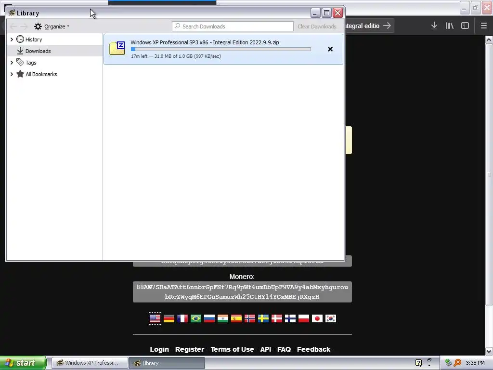
Task: Open the Login link in page footer
Action: (159, 349)
